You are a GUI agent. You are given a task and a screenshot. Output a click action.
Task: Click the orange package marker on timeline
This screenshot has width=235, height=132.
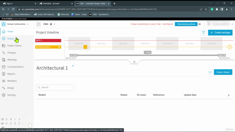click(85, 47)
